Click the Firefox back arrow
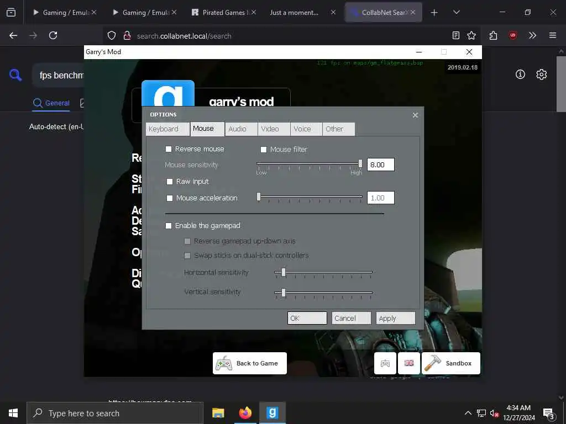Image resolution: width=566 pixels, height=424 pixels. [x=13, y=35]
